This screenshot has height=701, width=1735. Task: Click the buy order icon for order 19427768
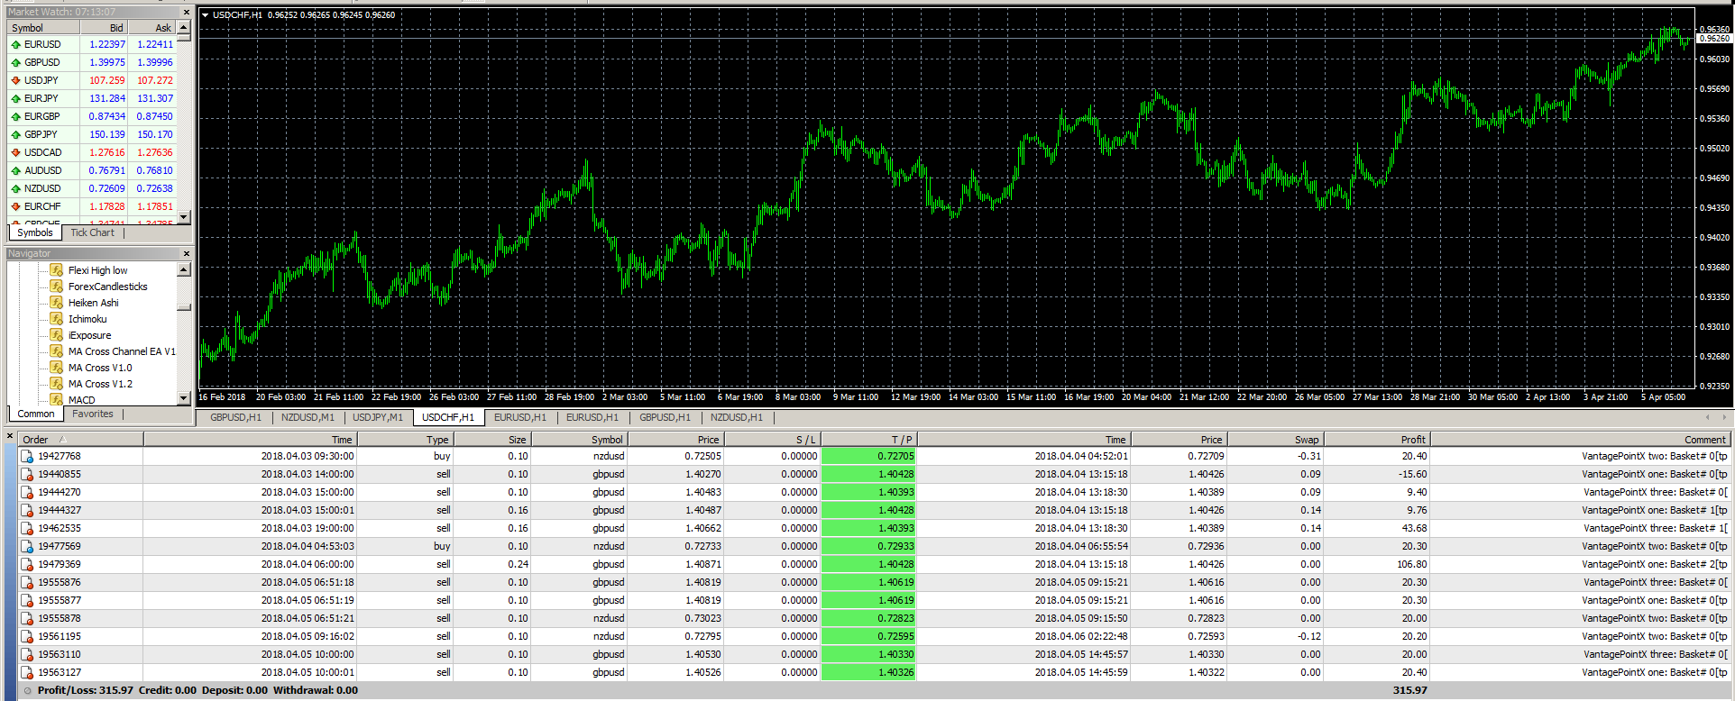pyautogui.click(x=27, y=457)
